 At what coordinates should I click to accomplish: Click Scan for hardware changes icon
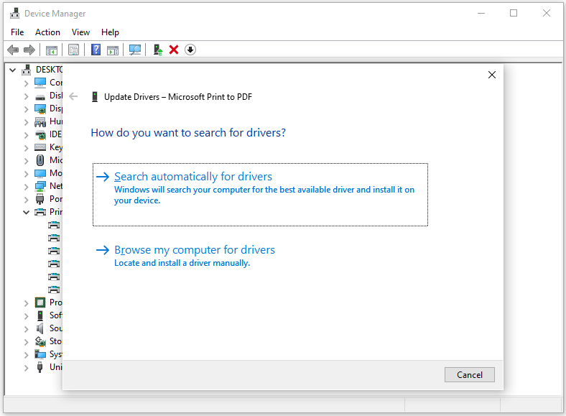point(134,50)
